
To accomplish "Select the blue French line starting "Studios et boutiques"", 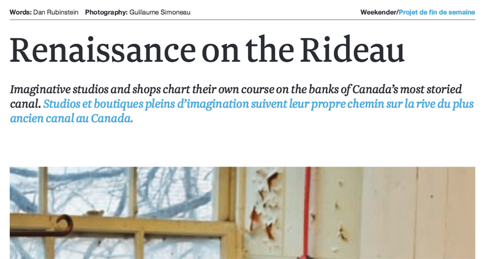I will click(258, 103).
